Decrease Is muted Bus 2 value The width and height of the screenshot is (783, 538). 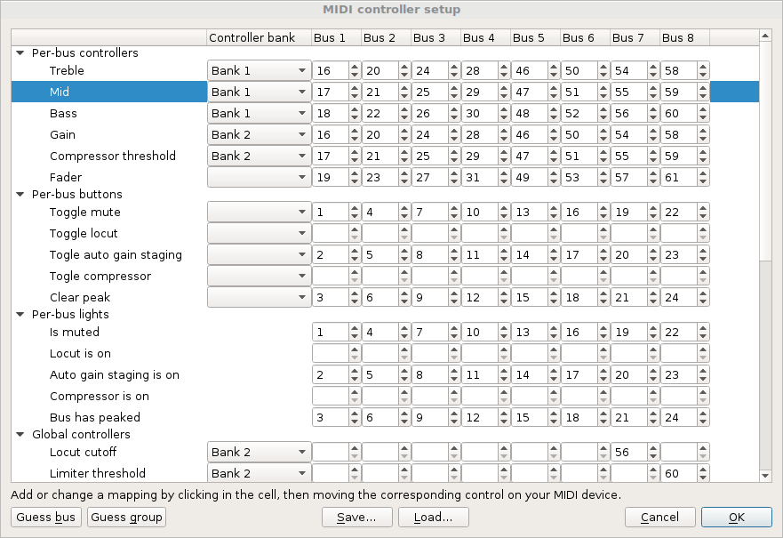pos(404,337)
